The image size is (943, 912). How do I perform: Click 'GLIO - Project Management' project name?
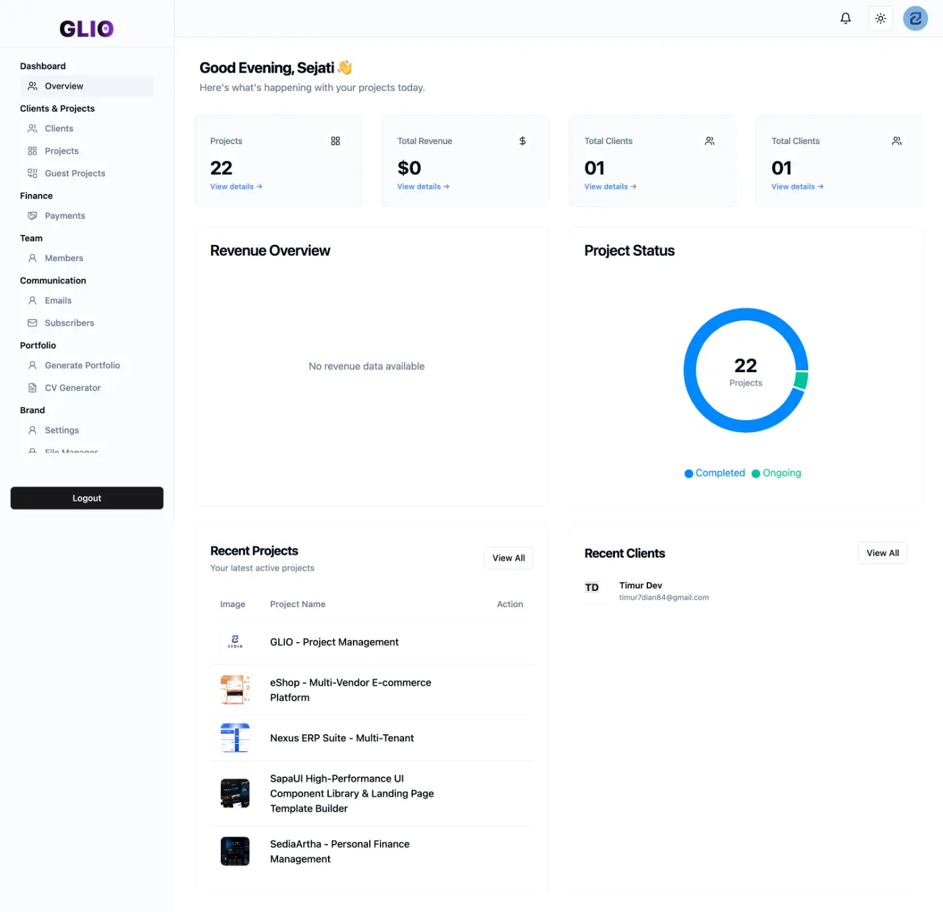click(x=334, y=642)
